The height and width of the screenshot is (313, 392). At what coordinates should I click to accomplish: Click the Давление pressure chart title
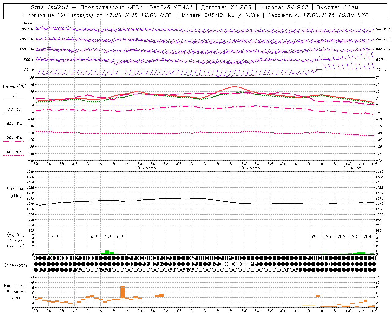[16, 189]
